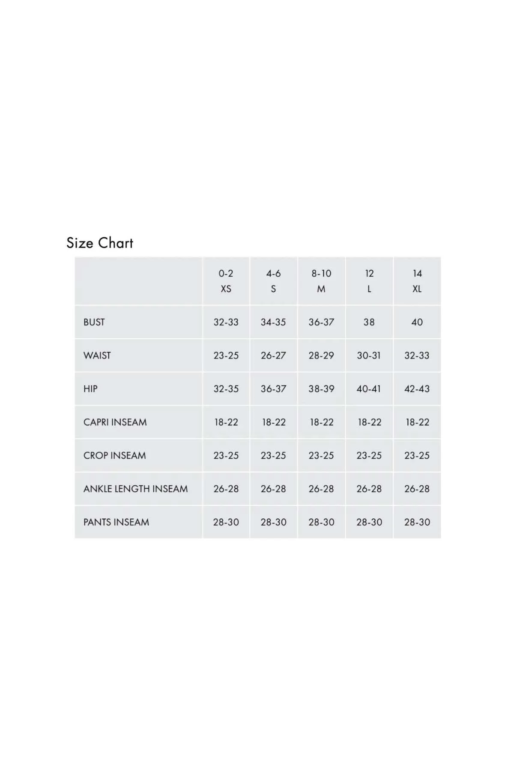
Task: Select the hip value 32-35 for XS
Action: 226,389
